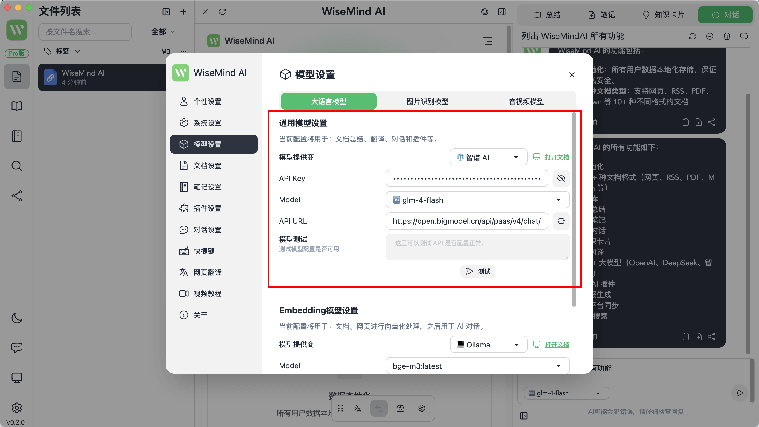Open the globe icon in title bar
The image size is (759, 427).
coord(485,11)
